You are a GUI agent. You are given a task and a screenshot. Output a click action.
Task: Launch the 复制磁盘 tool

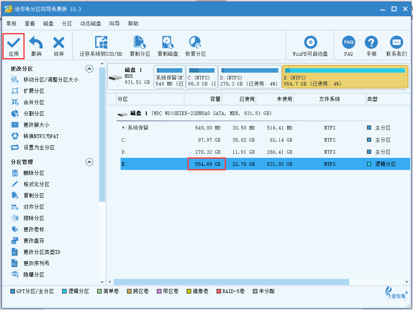pyautogui.click(x=167, y=46)
